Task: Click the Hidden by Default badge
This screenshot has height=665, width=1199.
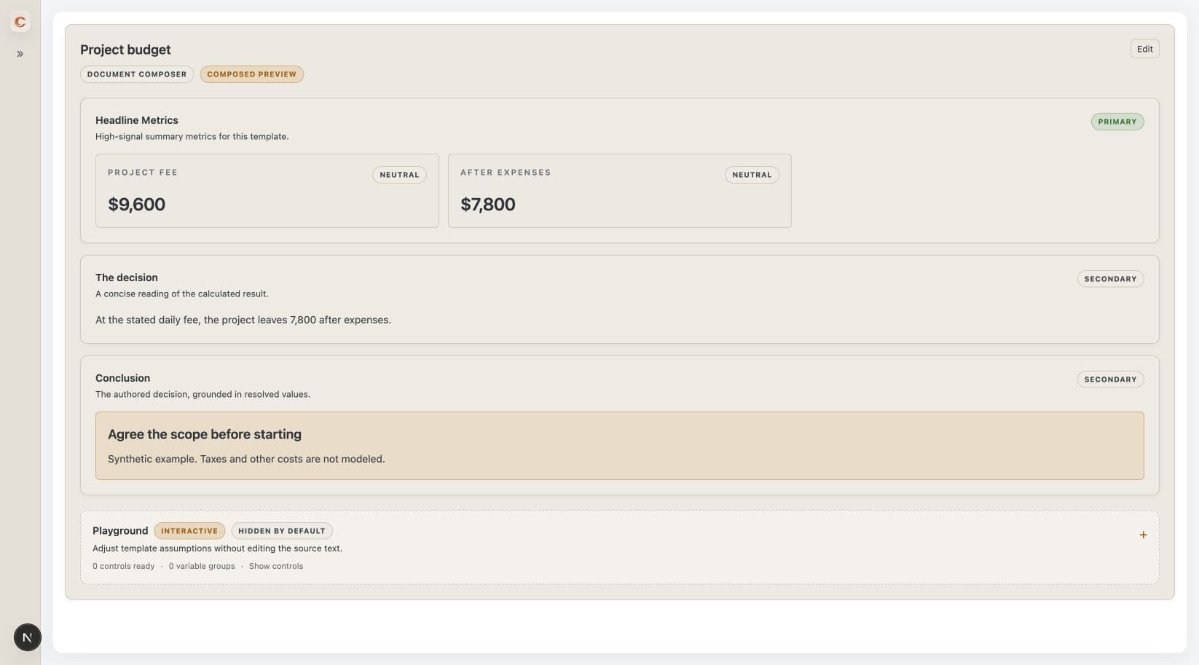Action: (x=282, y=531)
